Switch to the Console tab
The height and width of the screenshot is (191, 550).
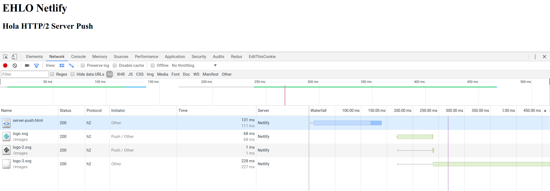pos(78,57)
